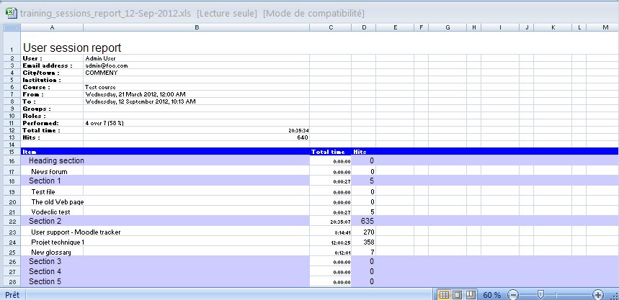Select column M header
This screenshot has width=619, height=300.
coord(602,27)
